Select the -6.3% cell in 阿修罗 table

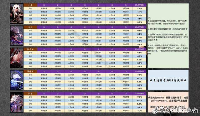point(139,78)
